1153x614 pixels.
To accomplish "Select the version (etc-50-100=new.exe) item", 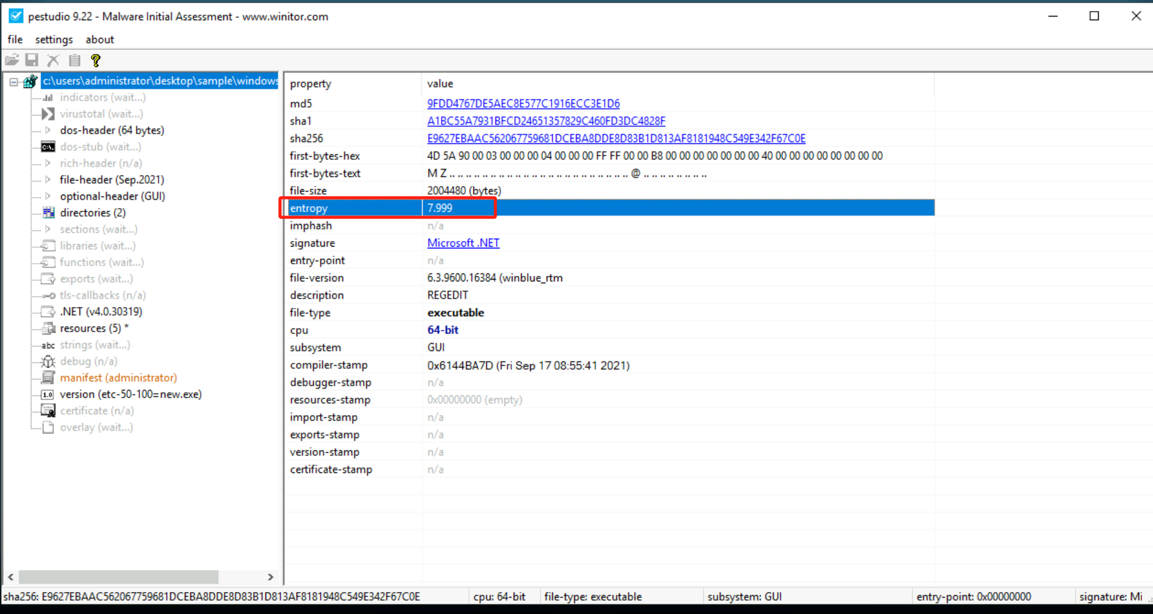I will coord(131,394).
